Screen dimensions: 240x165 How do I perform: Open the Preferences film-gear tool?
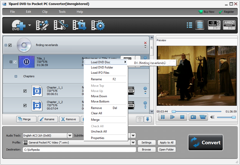(x=98, y=25)
